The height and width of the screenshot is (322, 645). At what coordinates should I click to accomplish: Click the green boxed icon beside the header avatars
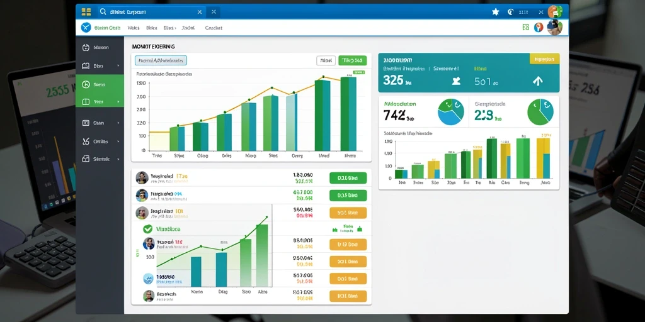coord(525,28)
